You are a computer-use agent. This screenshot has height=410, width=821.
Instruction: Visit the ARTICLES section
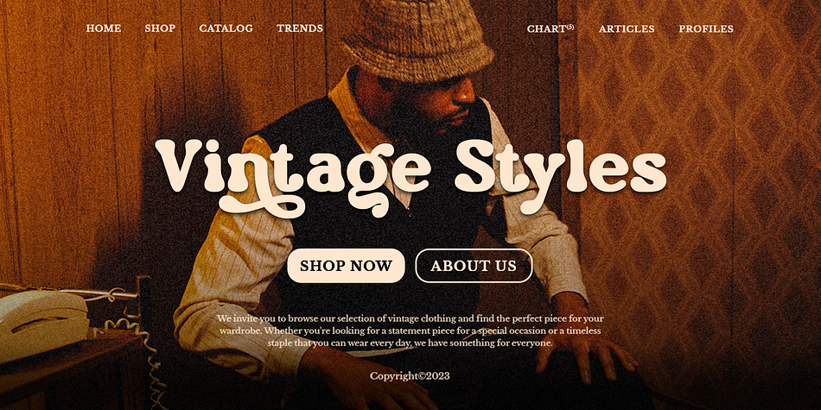tap(627, 28)
